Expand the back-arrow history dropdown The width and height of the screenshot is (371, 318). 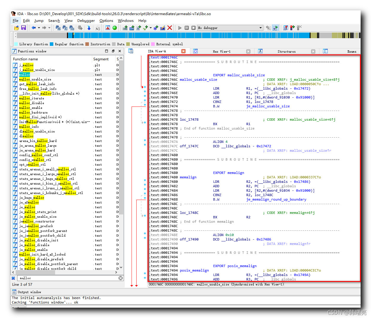point(39,28)
